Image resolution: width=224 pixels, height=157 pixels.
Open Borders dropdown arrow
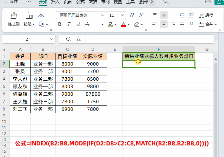click(102, 24)
